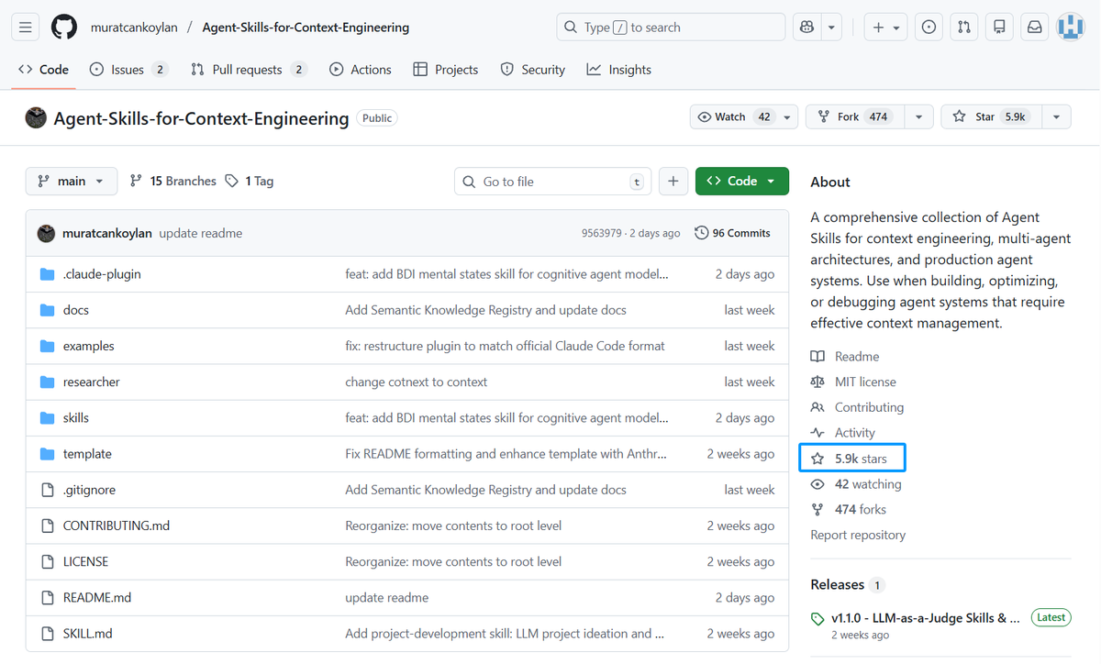View the 96 Commits history
This screenshot has width=1101, height=664.
(x=733, y=233)
